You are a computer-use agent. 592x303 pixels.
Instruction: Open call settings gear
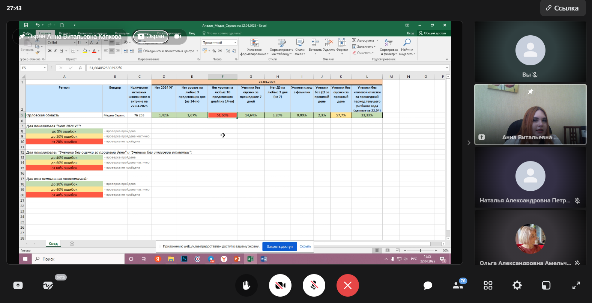click(x=517, y=285)
